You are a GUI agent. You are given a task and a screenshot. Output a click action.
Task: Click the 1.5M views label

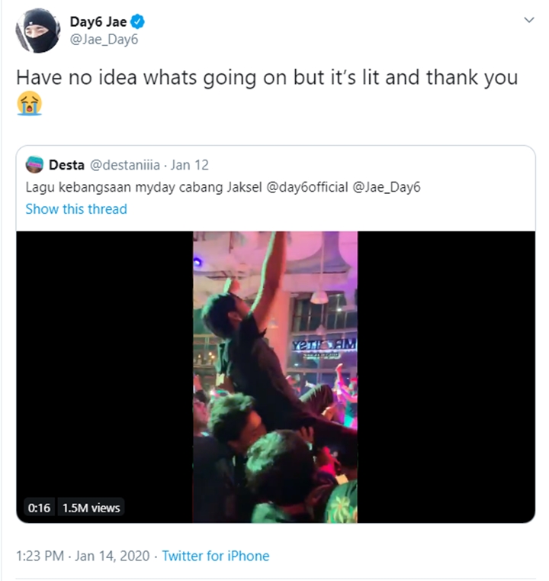[90, 508]
